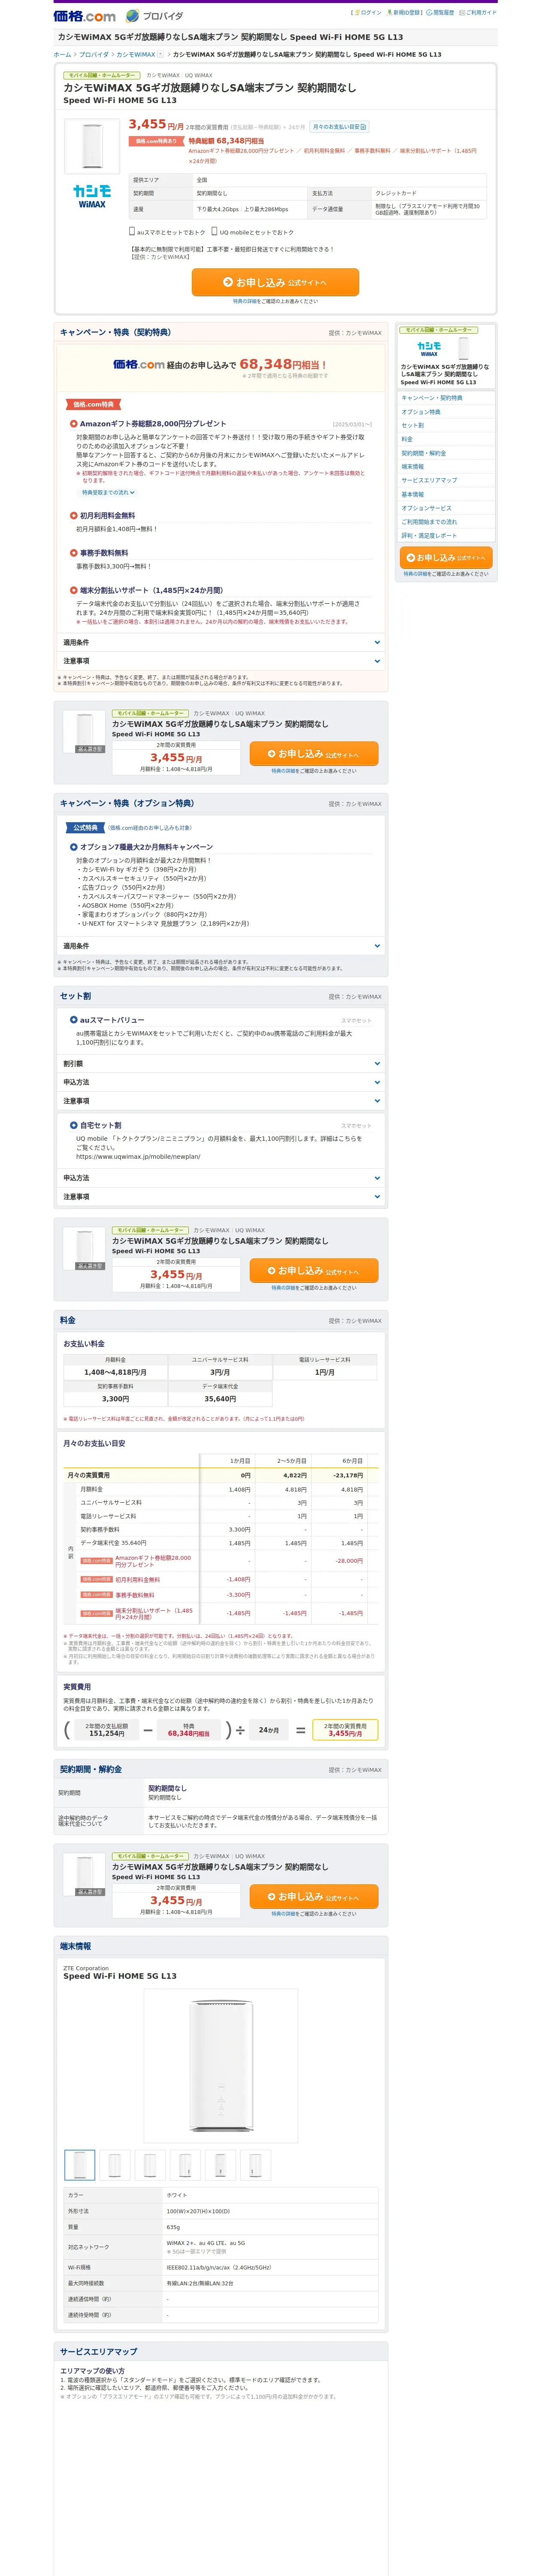The height and width of the screenshot is (2576, 551).
Task: Click the router image in the top summary
Action: pos(92,146)
